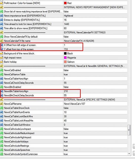The image size is (135, 159).
Task: Select the false value for Show list of news
Action: (66, 11)
